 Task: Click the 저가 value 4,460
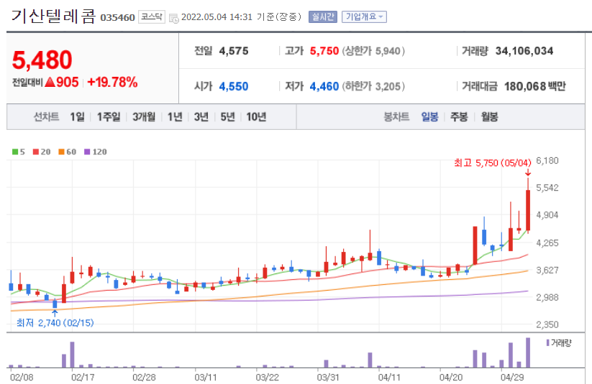324,86
